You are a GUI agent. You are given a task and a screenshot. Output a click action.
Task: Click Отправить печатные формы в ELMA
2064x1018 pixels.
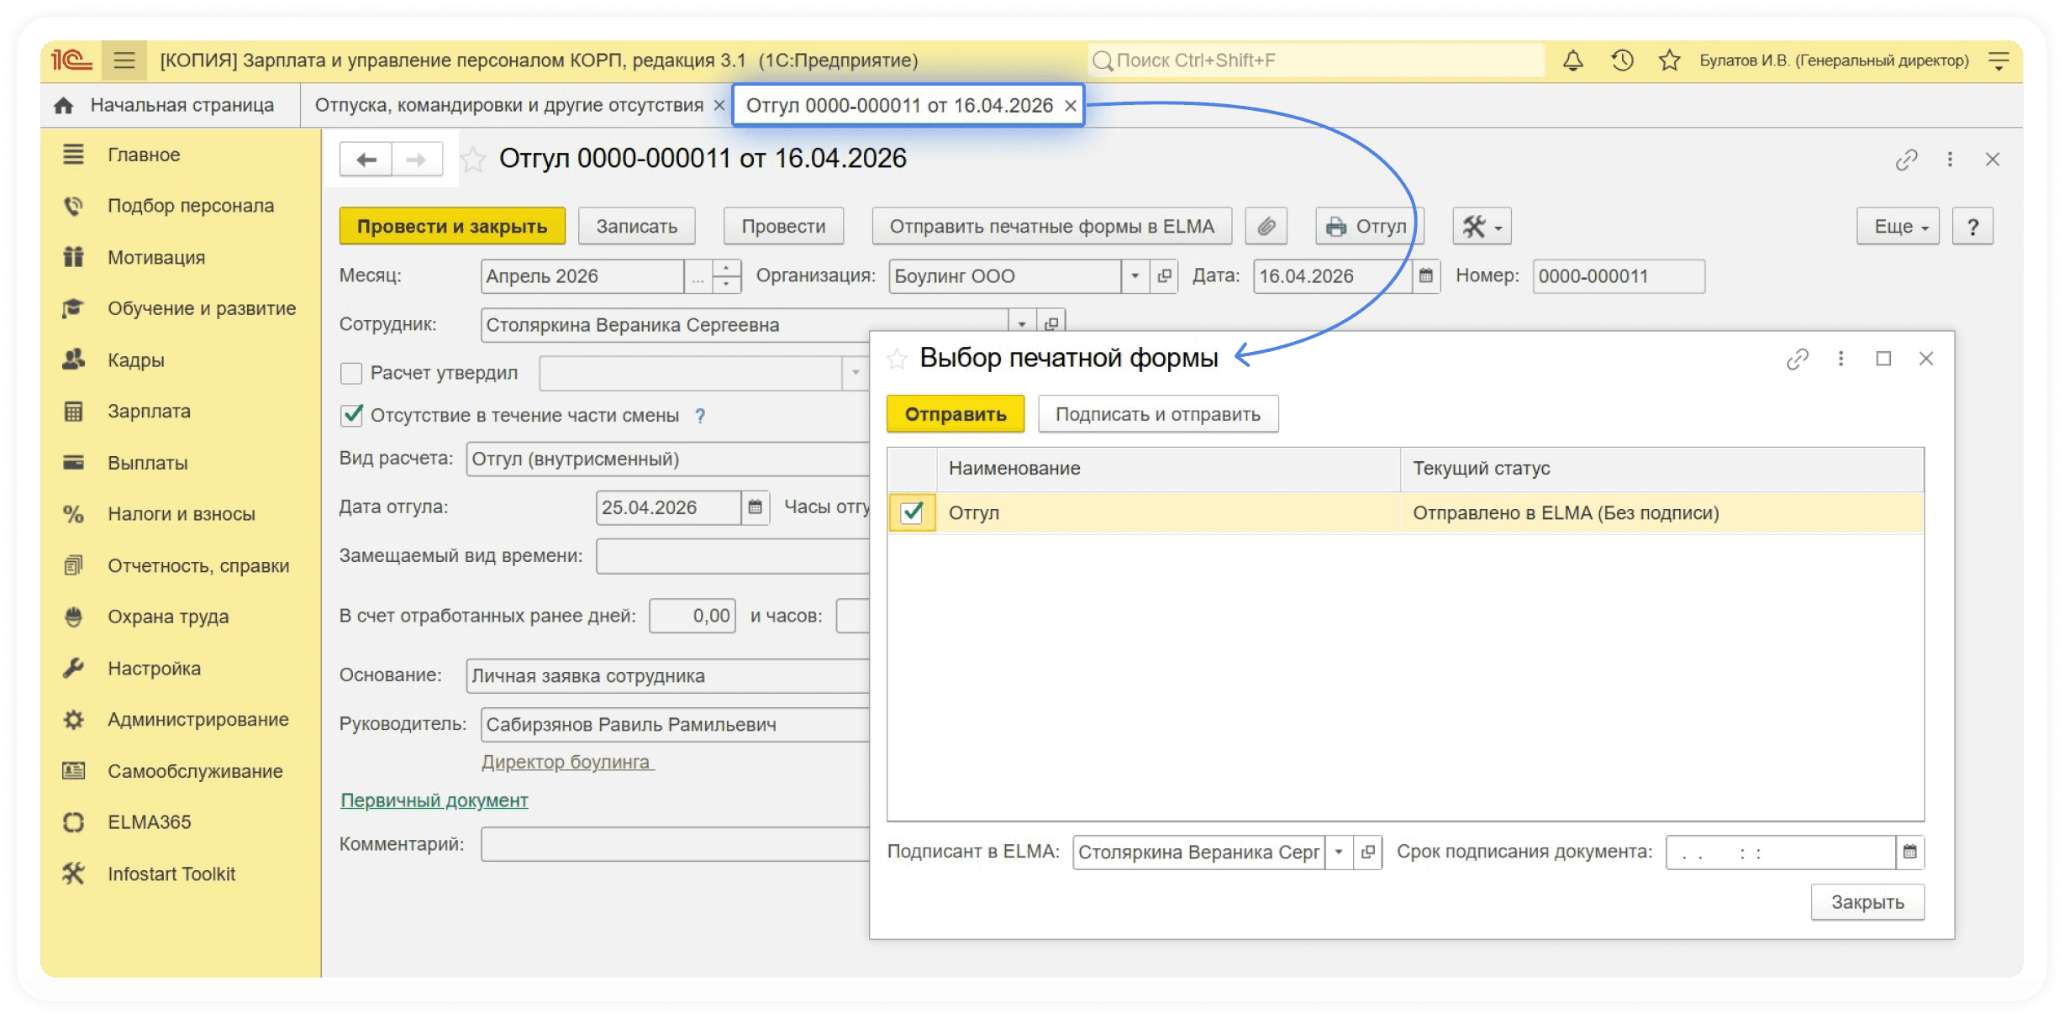click(1052, 227)
